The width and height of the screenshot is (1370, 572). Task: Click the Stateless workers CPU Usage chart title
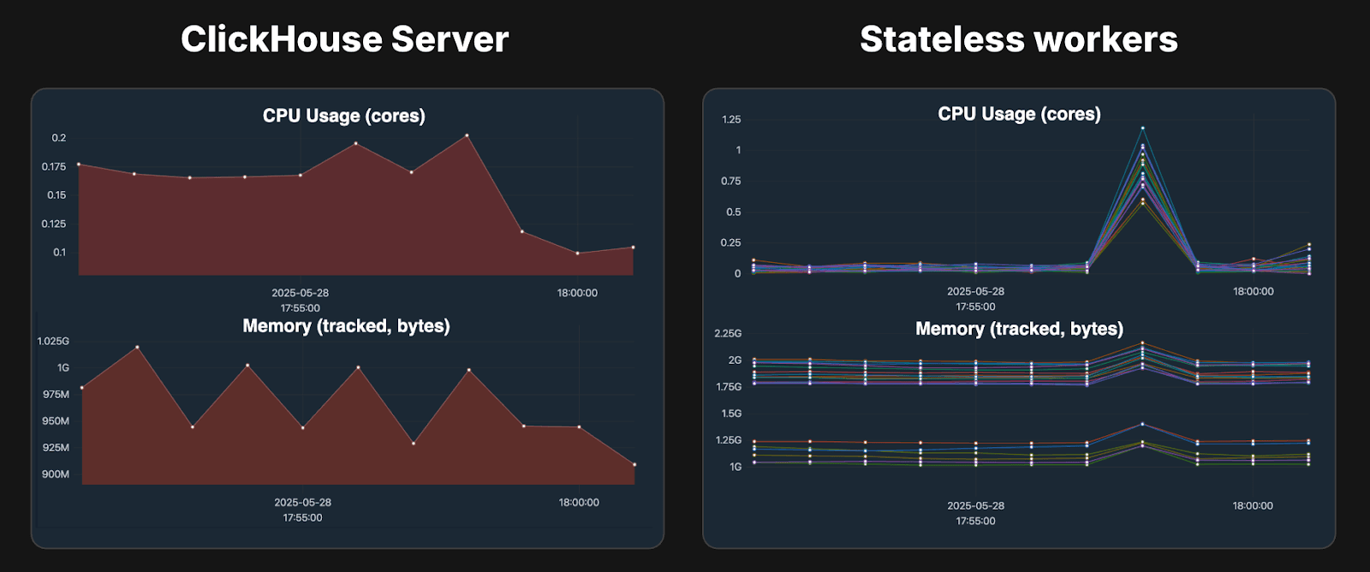tap(1019, 114)
